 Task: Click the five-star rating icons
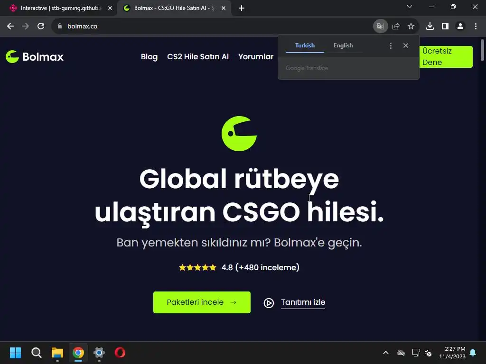[x=197, y=267]
